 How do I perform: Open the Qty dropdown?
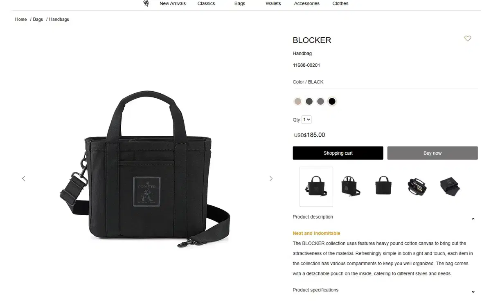306,120
